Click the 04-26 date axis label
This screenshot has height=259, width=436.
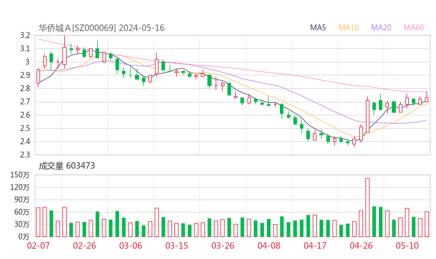pyautogui.click(x=361, y=245)
